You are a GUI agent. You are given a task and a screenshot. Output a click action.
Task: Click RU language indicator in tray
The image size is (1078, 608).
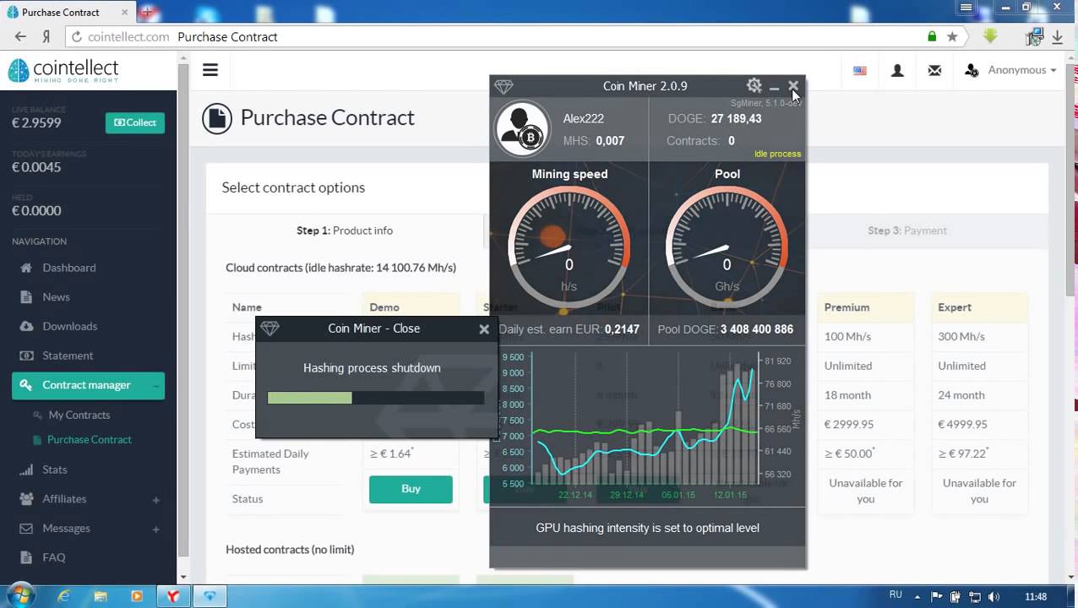click(x=896, y=595)
